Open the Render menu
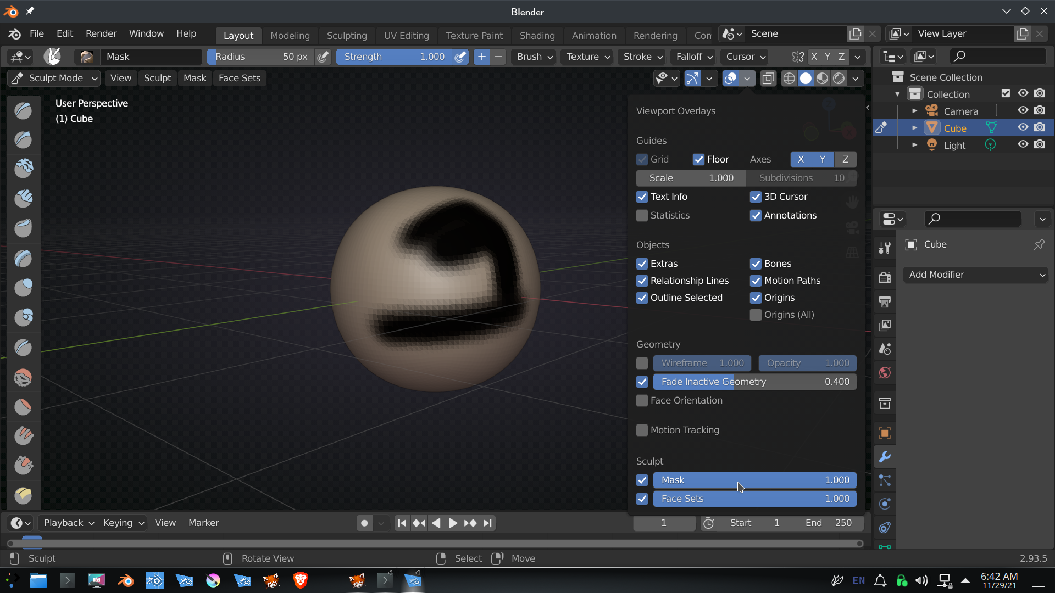This screenshot has width=1055, height=593. [101, 33]
